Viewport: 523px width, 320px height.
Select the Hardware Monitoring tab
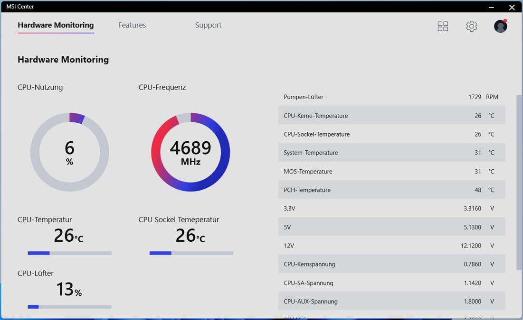pyautogui.click(x=56, y=25)
